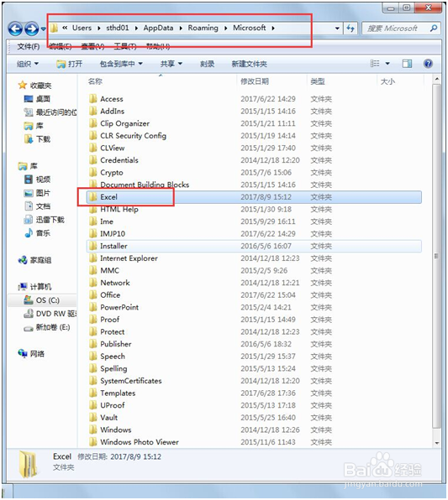
Task: Expand the arrow after Roaming breadcrumb
Action: [x=226, y=28]
